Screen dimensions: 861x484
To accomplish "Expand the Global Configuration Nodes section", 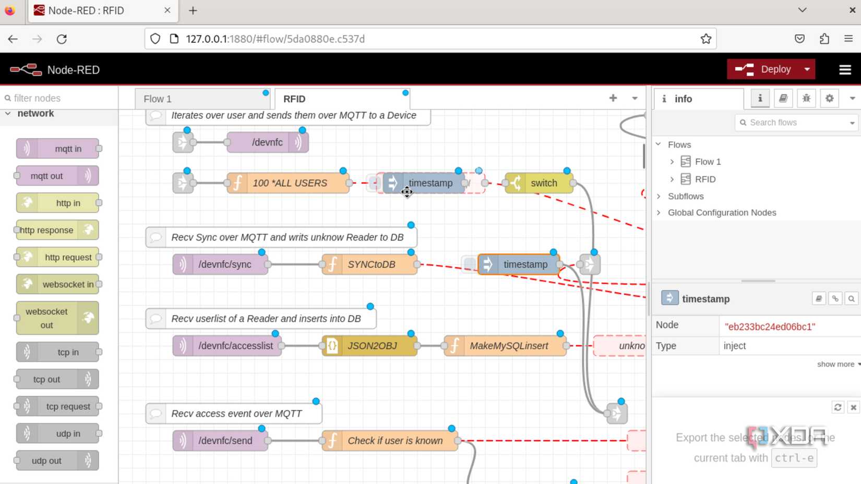I will [x=659, y=212].
